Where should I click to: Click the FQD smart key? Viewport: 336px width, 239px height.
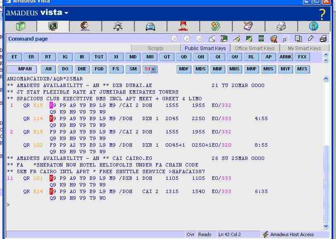[99, 69]
